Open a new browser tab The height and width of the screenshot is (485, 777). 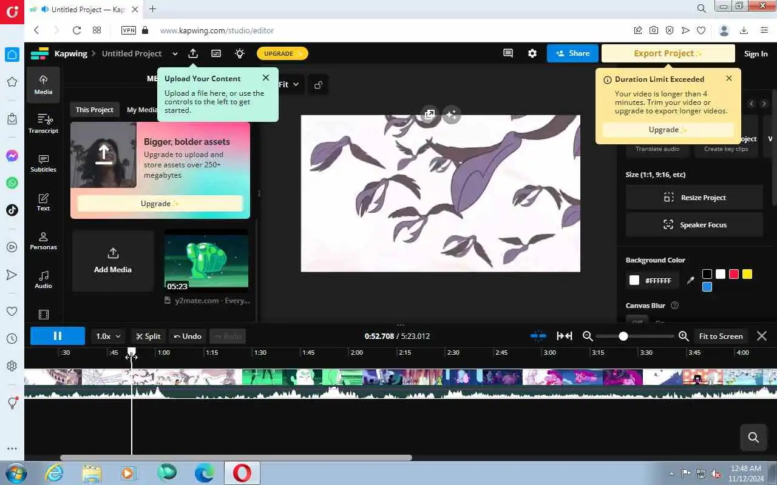(x=152, y=8)
